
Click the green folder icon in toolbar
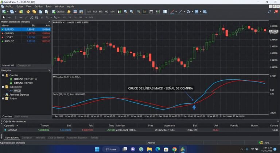pos(21,12)
